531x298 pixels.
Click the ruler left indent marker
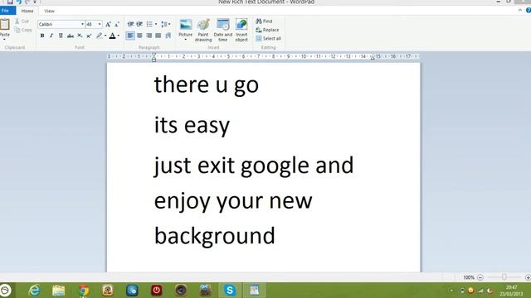click(x=153, y=57)
